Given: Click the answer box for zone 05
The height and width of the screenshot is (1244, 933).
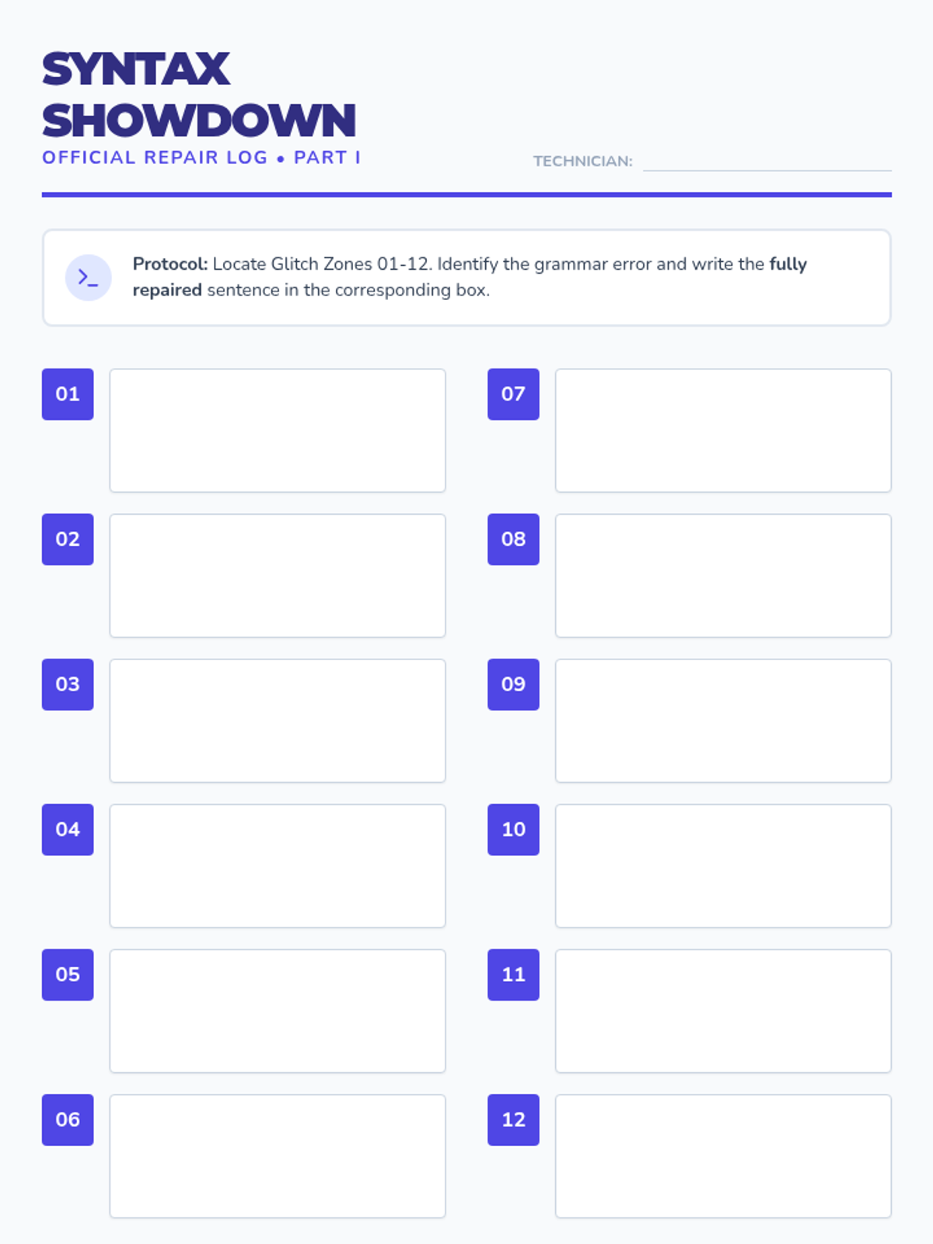Looking at the screenshot, I should 278,1011.
